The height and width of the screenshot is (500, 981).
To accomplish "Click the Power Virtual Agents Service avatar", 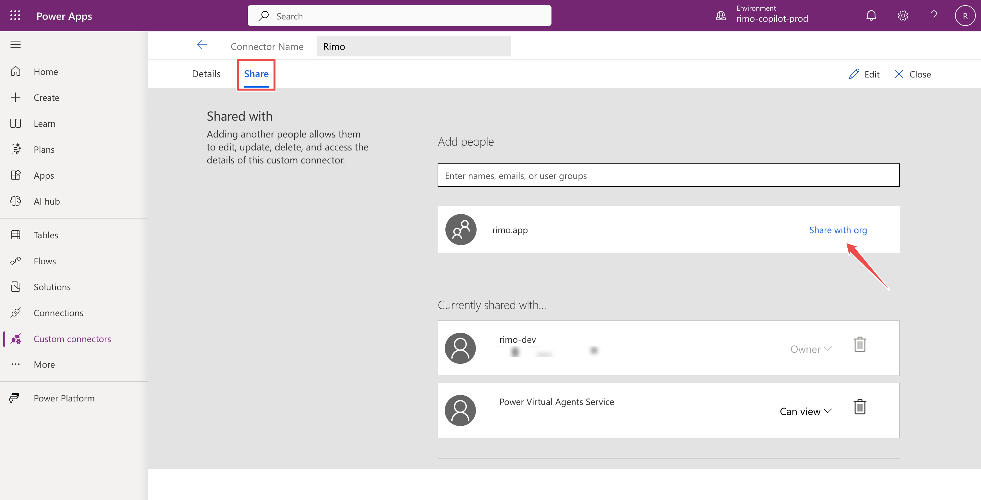I will [x=460, y=410].
